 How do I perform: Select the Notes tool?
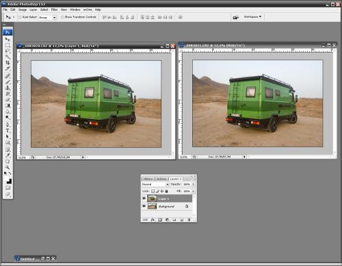point(8,150)
